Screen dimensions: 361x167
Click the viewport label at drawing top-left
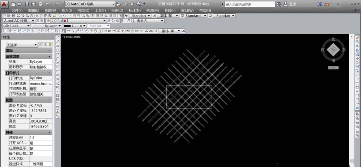pos(72,37)
